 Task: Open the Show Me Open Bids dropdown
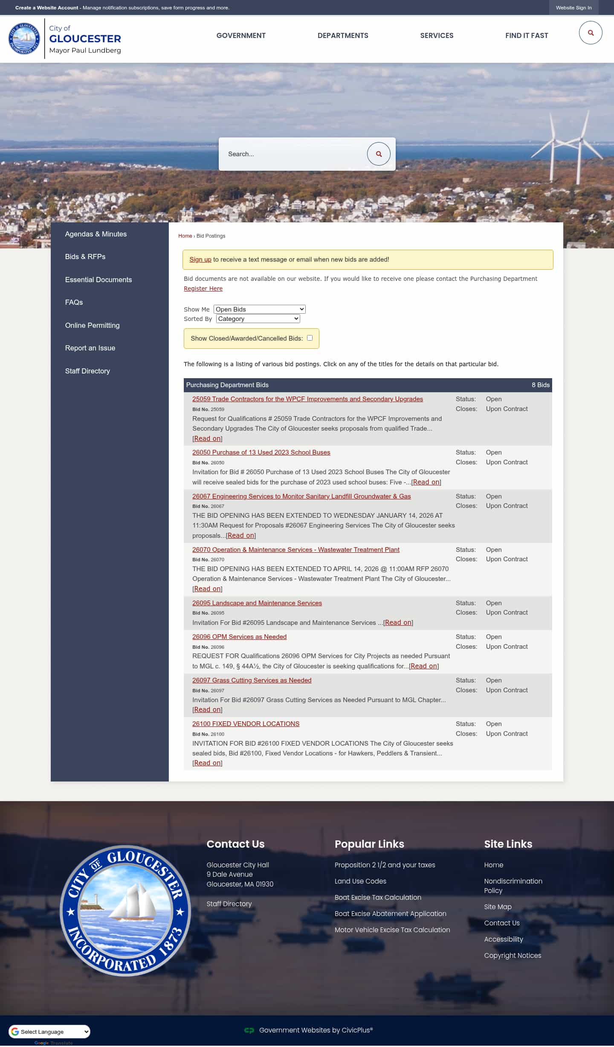[260, 309]
